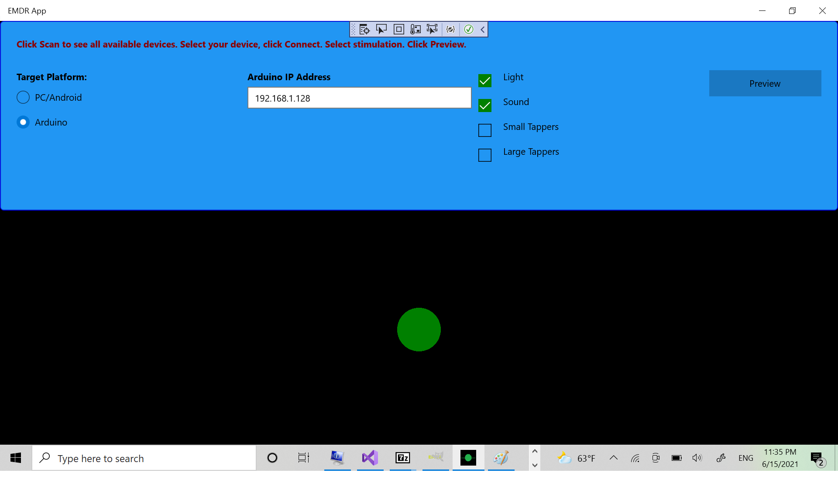Expand hidden icons in the system tray
The height and width of the screenshot is (490, 838).
(x=614, y=458)
